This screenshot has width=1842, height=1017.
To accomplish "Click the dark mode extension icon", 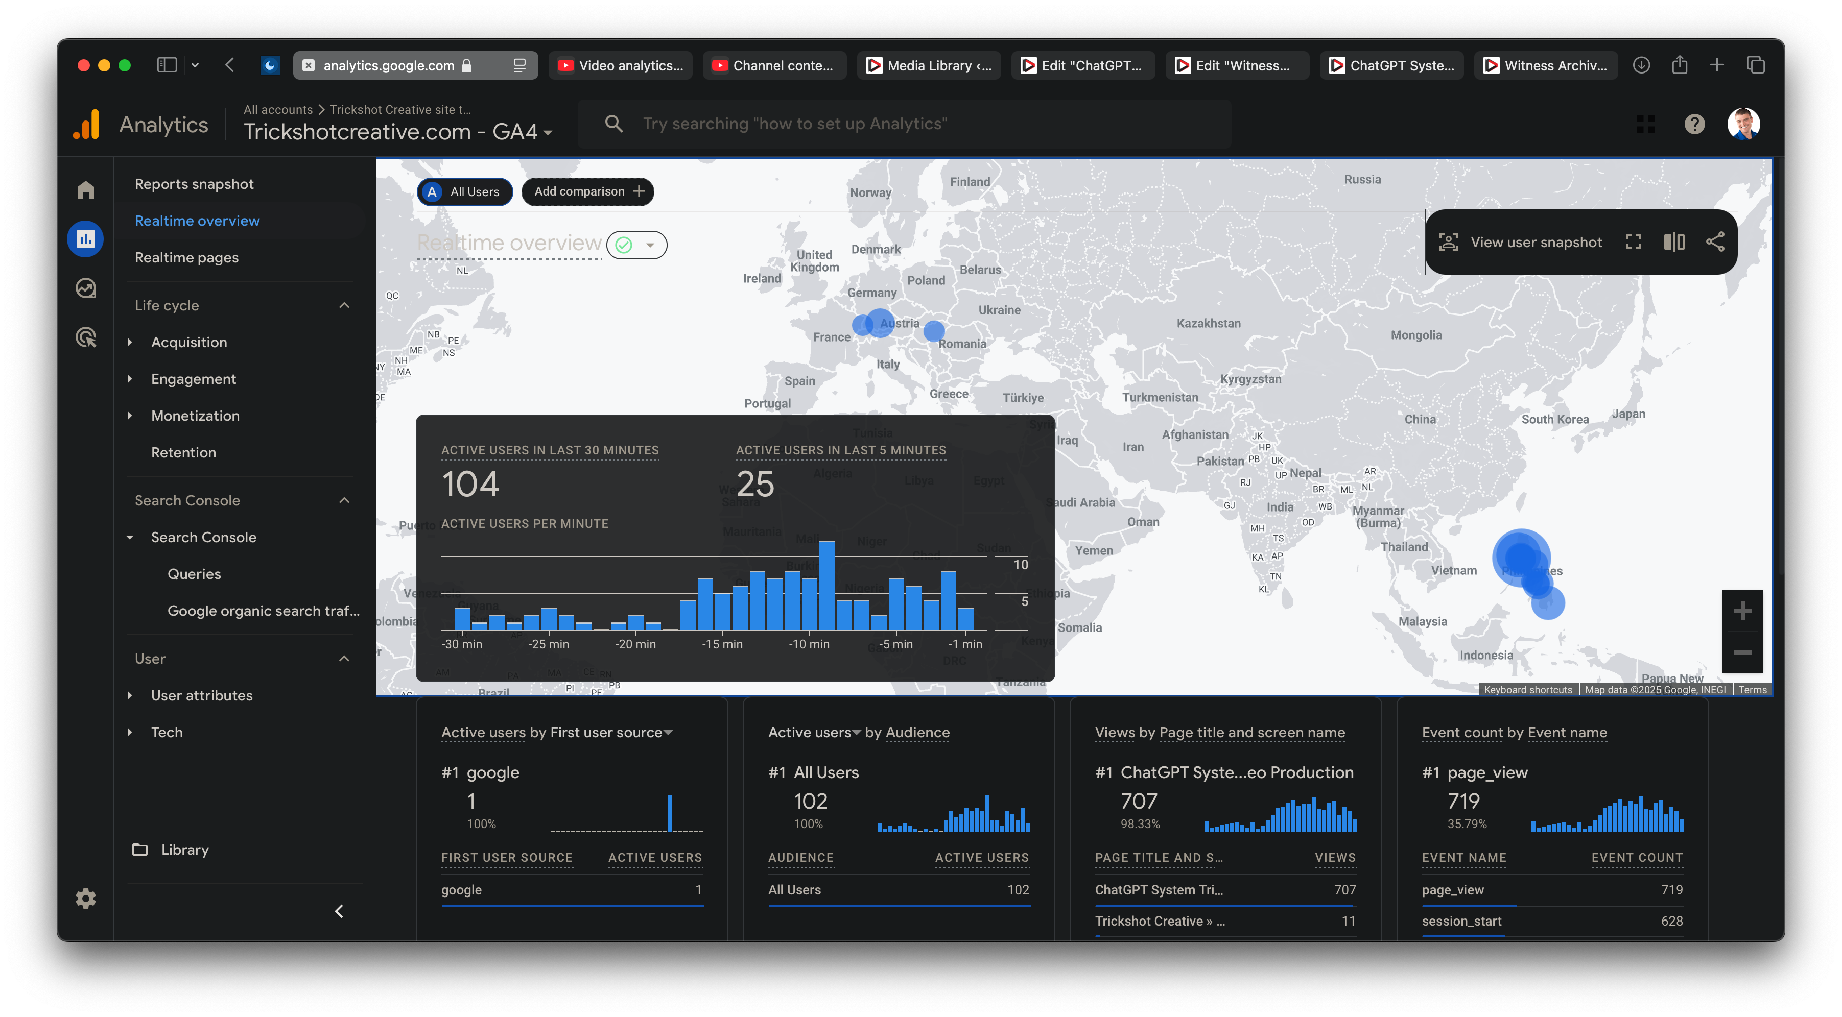I will [x=270, y=65].
